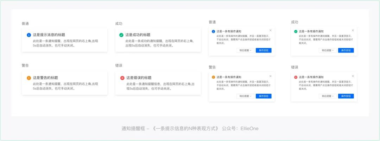The width and height of the screenshot is (380, 141).
Task: Dismiss the 成功 action notification using its X
Action: pyautogui.click(x=353, y=30)
